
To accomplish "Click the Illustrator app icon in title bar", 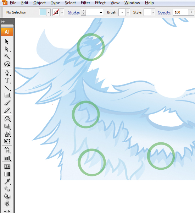I will 5,2.
